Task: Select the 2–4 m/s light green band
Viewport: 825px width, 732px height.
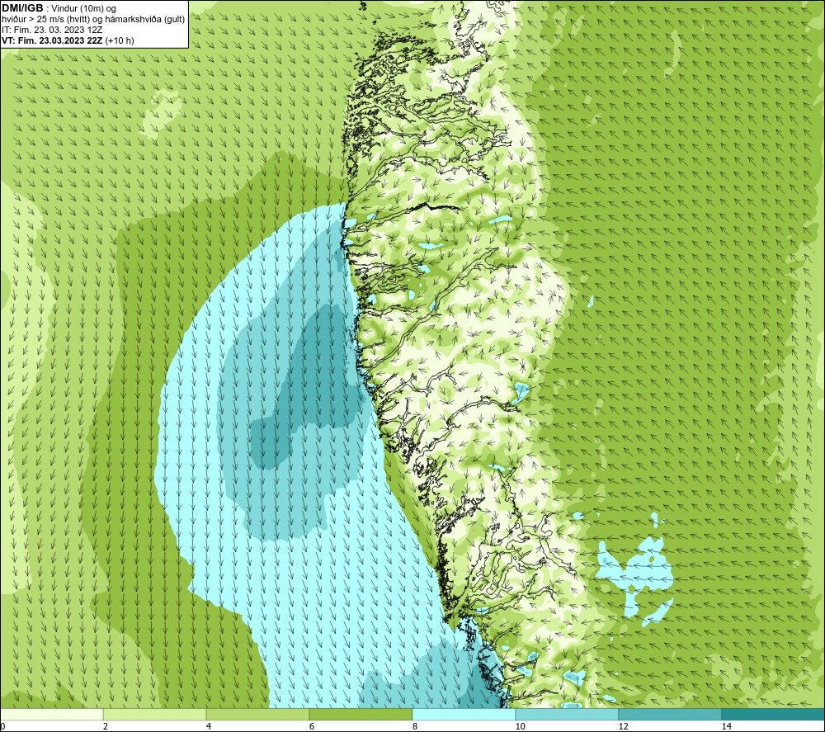Action: click(155, 715)
